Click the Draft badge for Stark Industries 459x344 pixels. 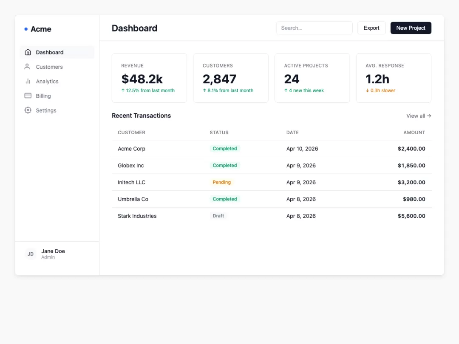tap(218, 216)
